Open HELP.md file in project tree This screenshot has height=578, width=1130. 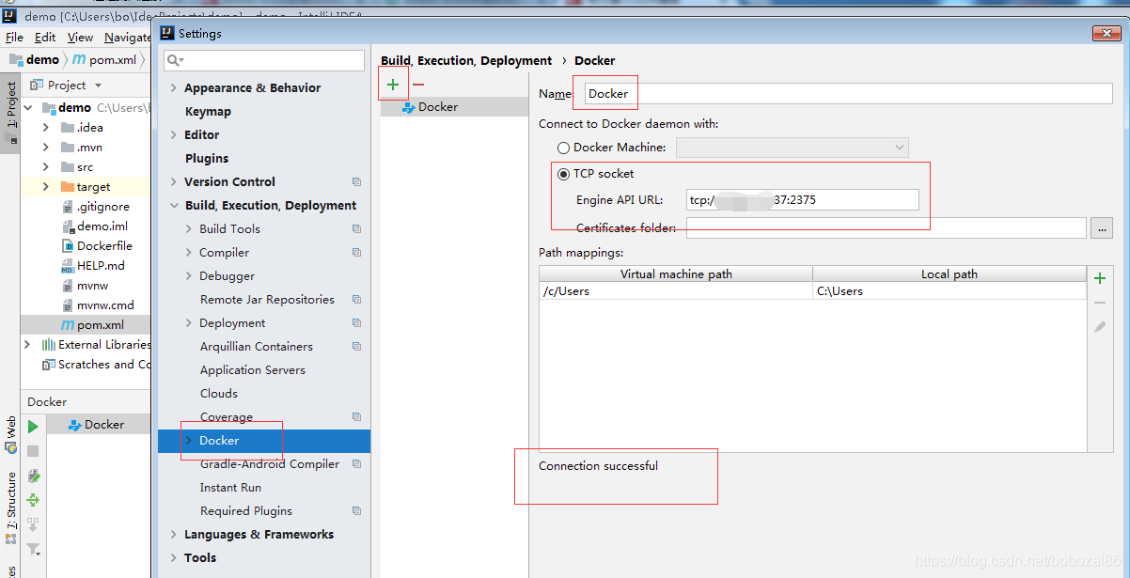pos(100,265)
